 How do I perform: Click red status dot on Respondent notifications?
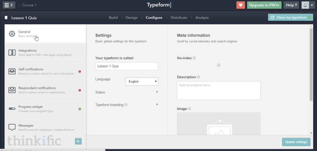tap(80, 90)
